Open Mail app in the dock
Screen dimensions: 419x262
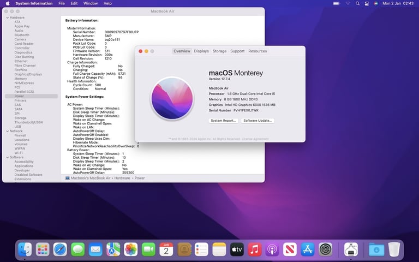[95, 249]
